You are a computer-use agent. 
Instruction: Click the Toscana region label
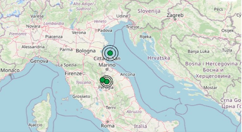[84, 83]
